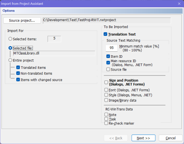Toggle the Non-translated items checkbox
This screenshot has height=144, width=184.
click(x=18, y=73)
